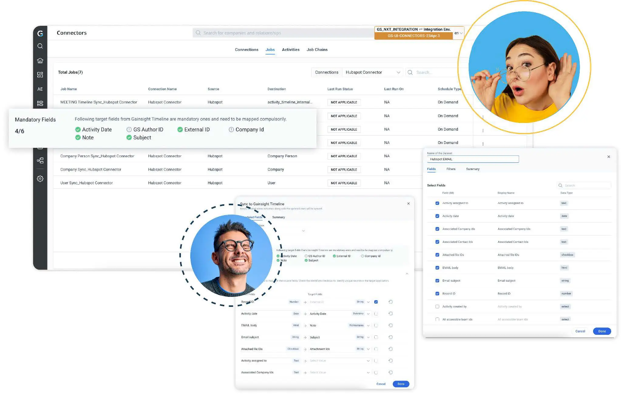Open the sidebar search magnifier icon
The image size is (621, 394).
[x=40, y=46]
